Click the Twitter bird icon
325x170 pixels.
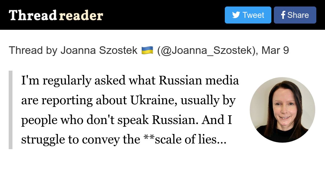(x=236, y=15)
